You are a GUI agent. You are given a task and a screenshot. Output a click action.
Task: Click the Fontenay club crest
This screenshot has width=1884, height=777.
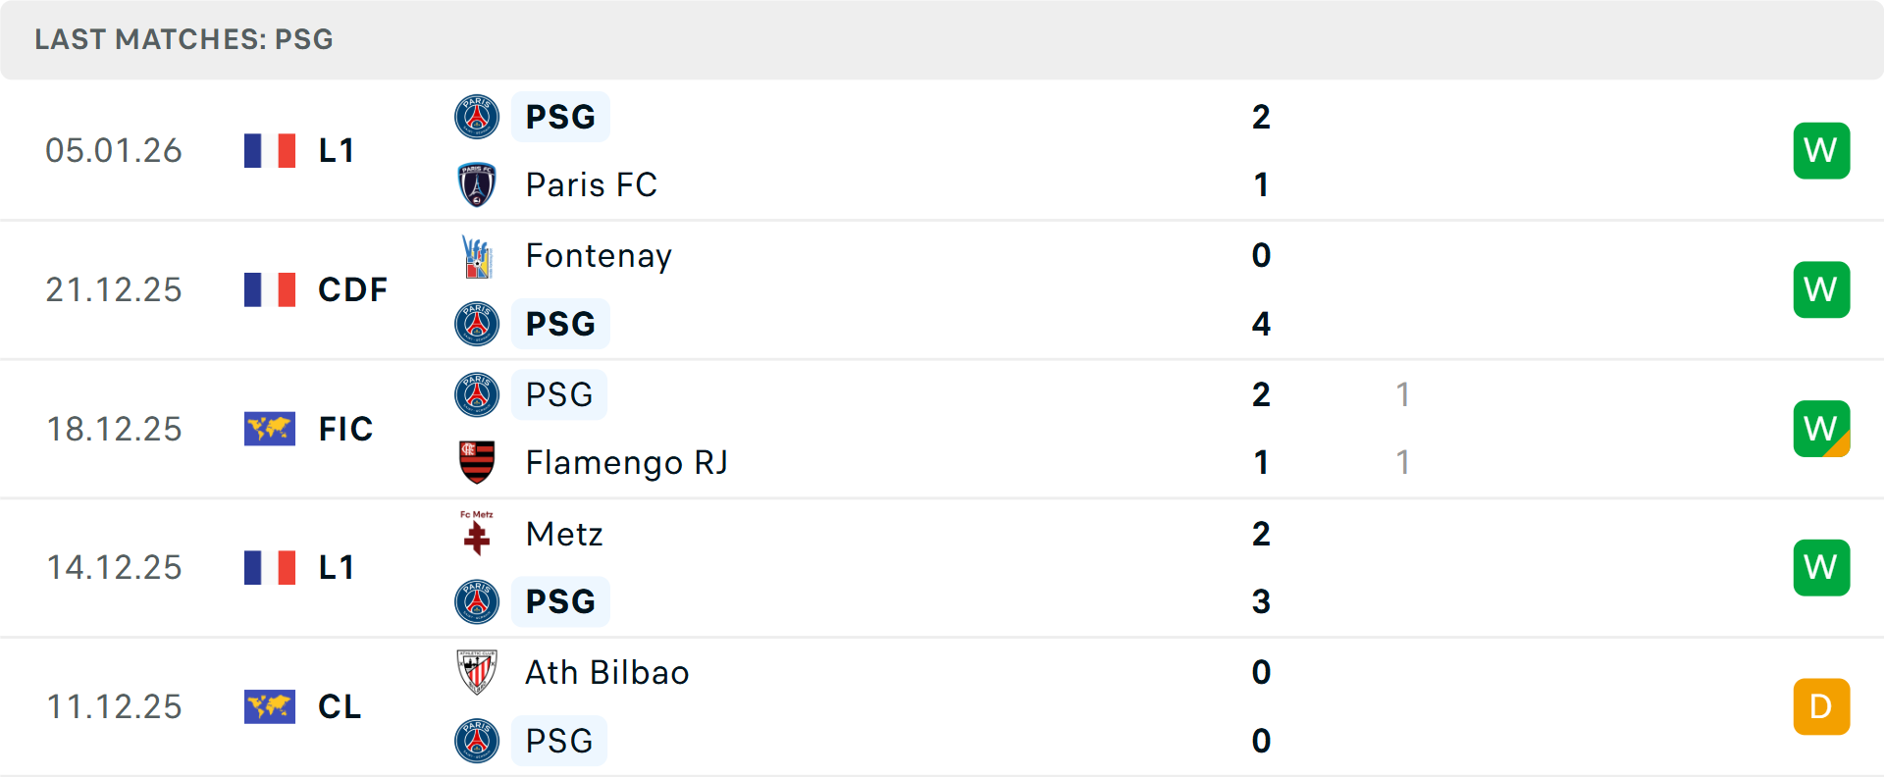coord(477,256)
